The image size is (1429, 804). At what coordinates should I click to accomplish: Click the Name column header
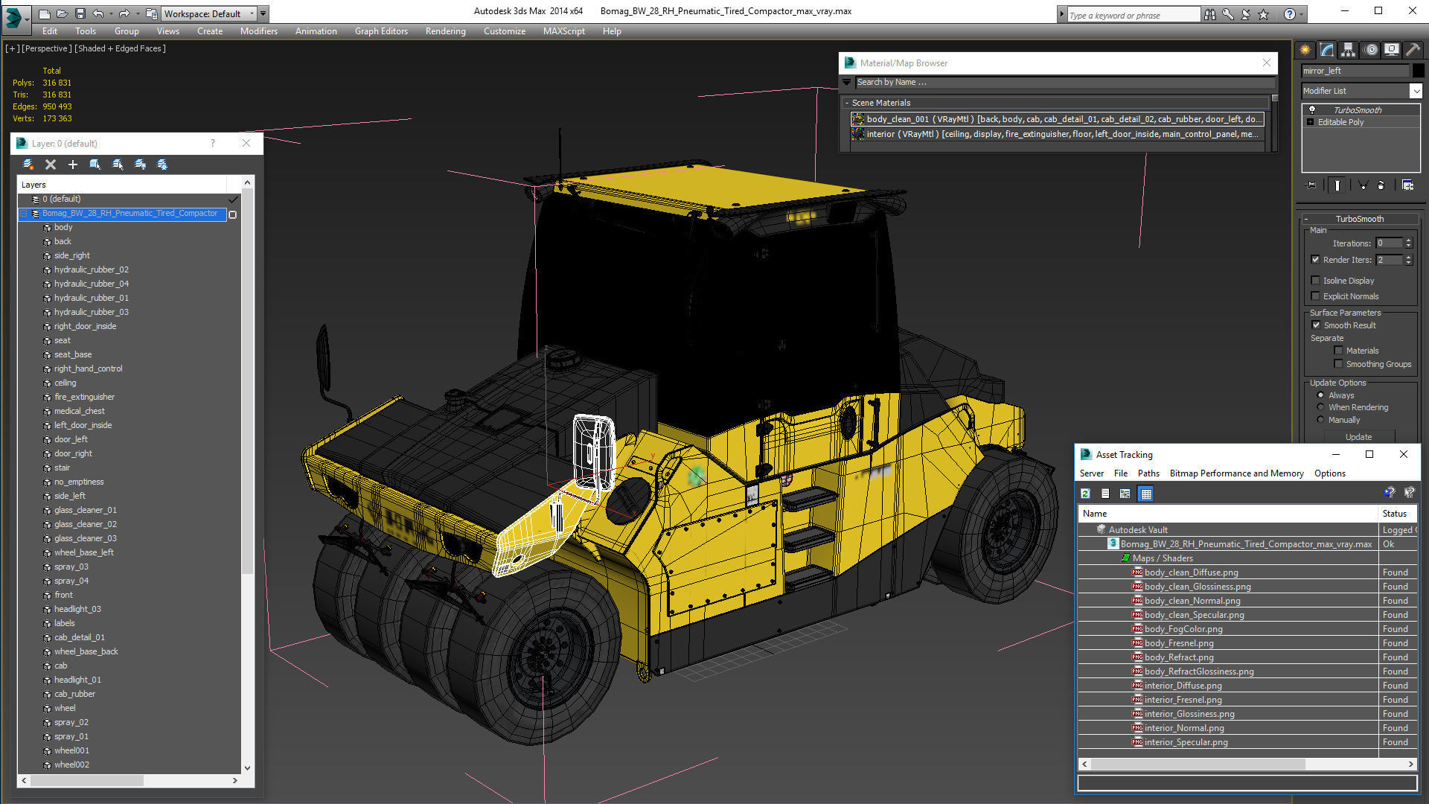tap(1228, 514)
